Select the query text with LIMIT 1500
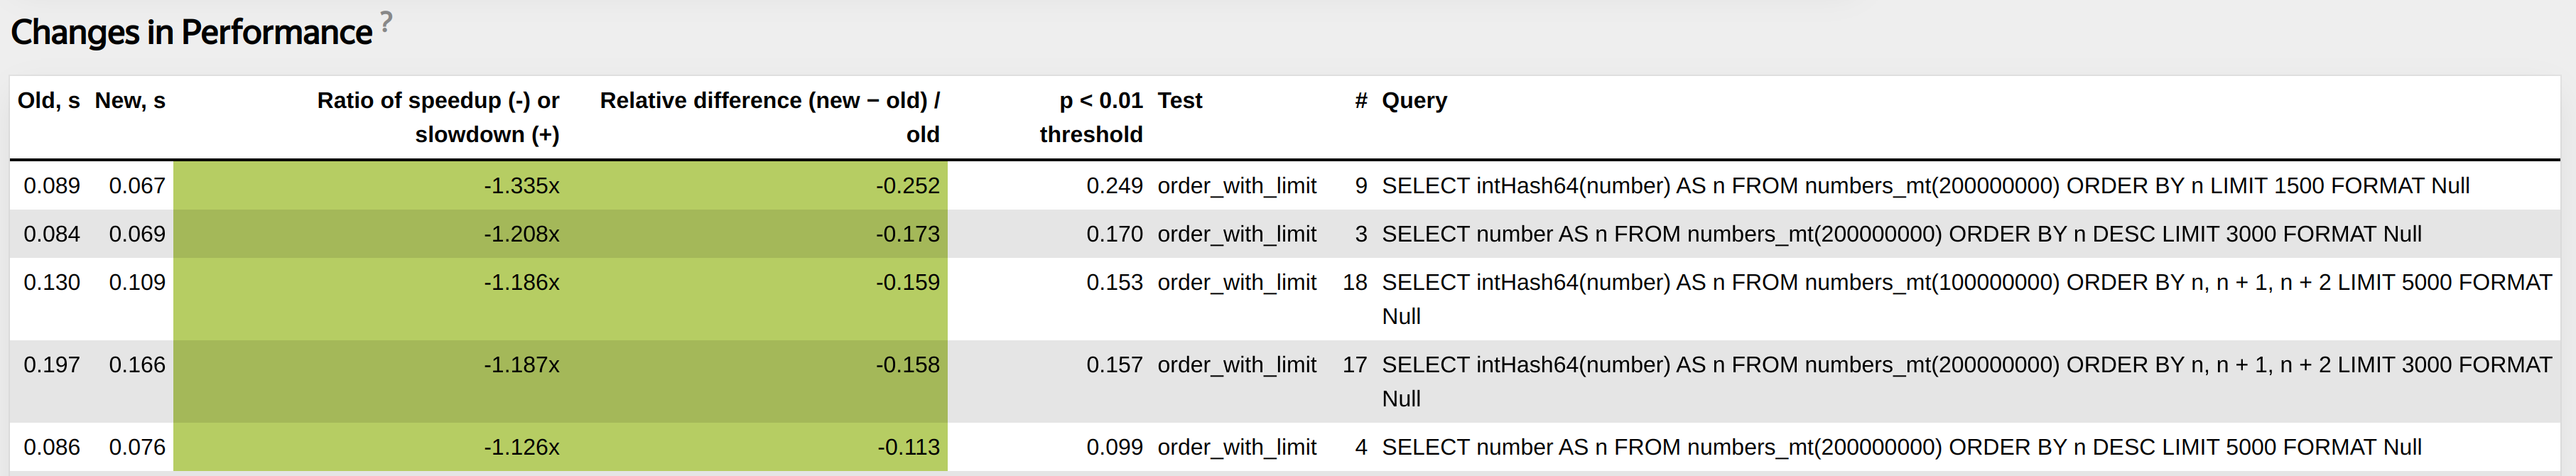The width and height of the screenshot is (2576, 476). (x=1925, y=186)
